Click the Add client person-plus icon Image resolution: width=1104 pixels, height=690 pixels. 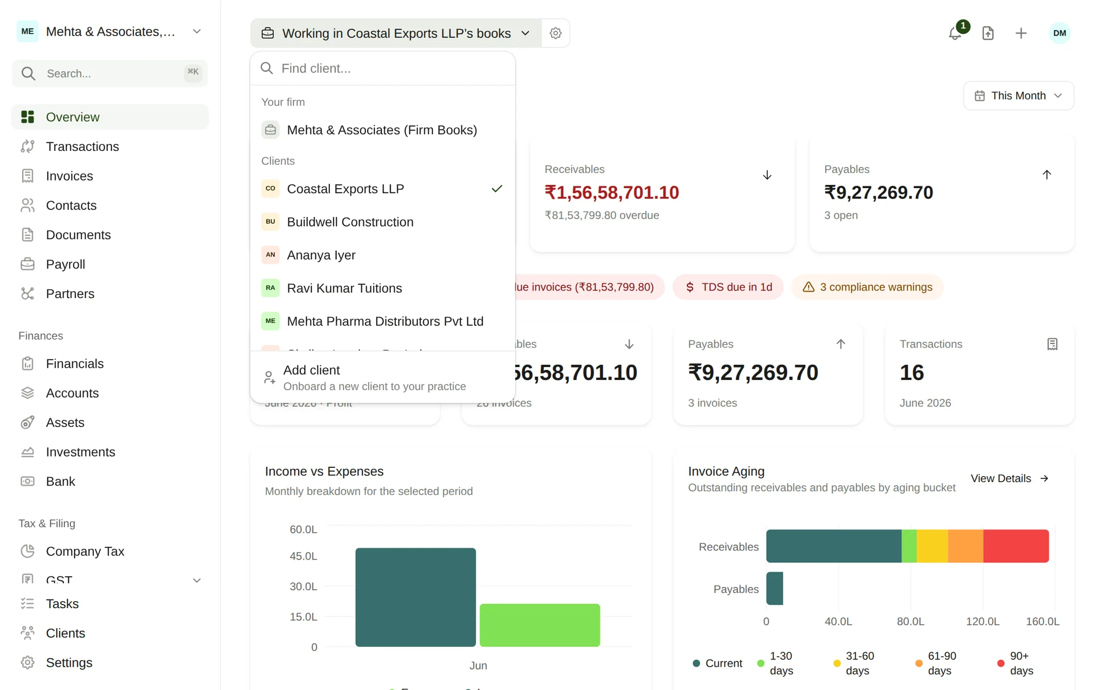tap(269, 377)
